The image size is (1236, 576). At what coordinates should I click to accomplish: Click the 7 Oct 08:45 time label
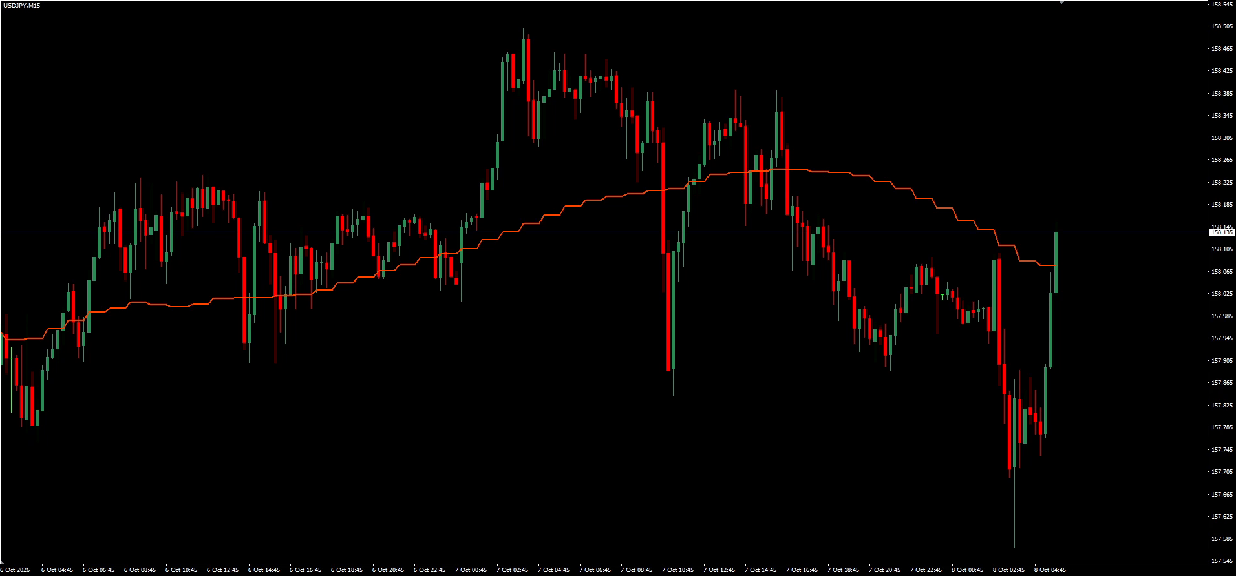coord(637,570)
